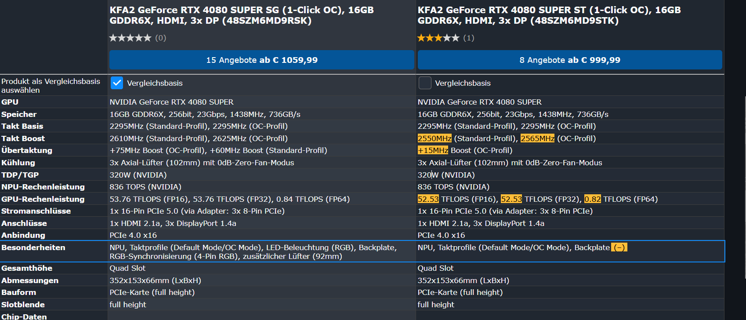Select the Besonderheiten row label
Viewport: 746px width, 320px height.
coord(33,247)
